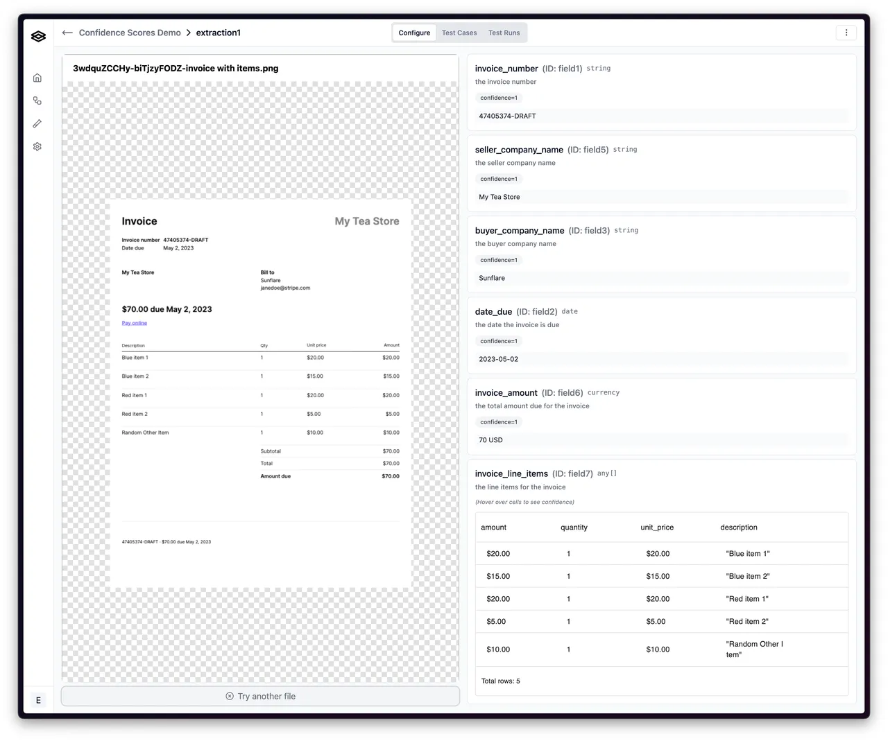This screenshot has width=888, height=741.
Task: Click the invoice_amount field title
Action: coord(506,393)
